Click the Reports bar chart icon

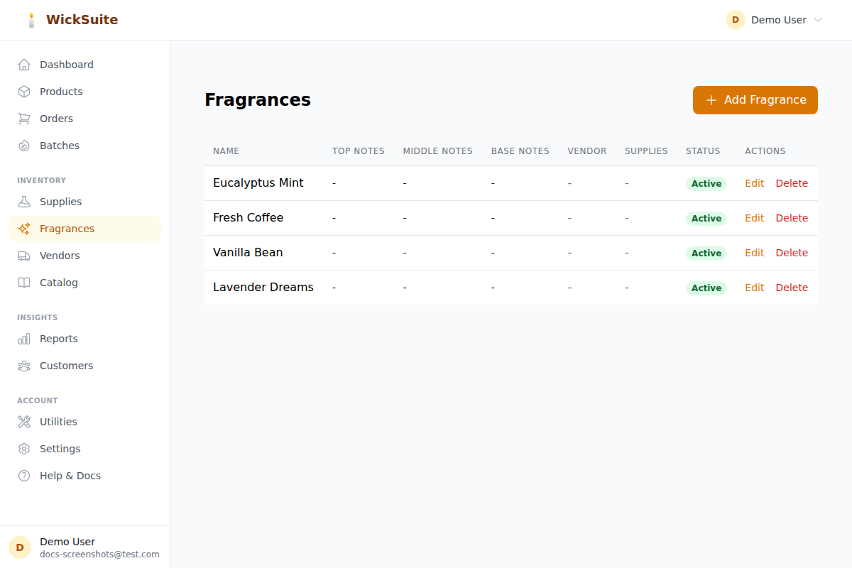point(24,339)
